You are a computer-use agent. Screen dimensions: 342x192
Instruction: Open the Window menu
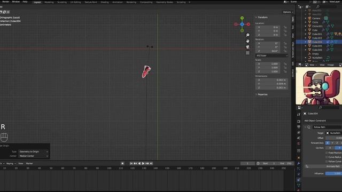pos(15,2)
